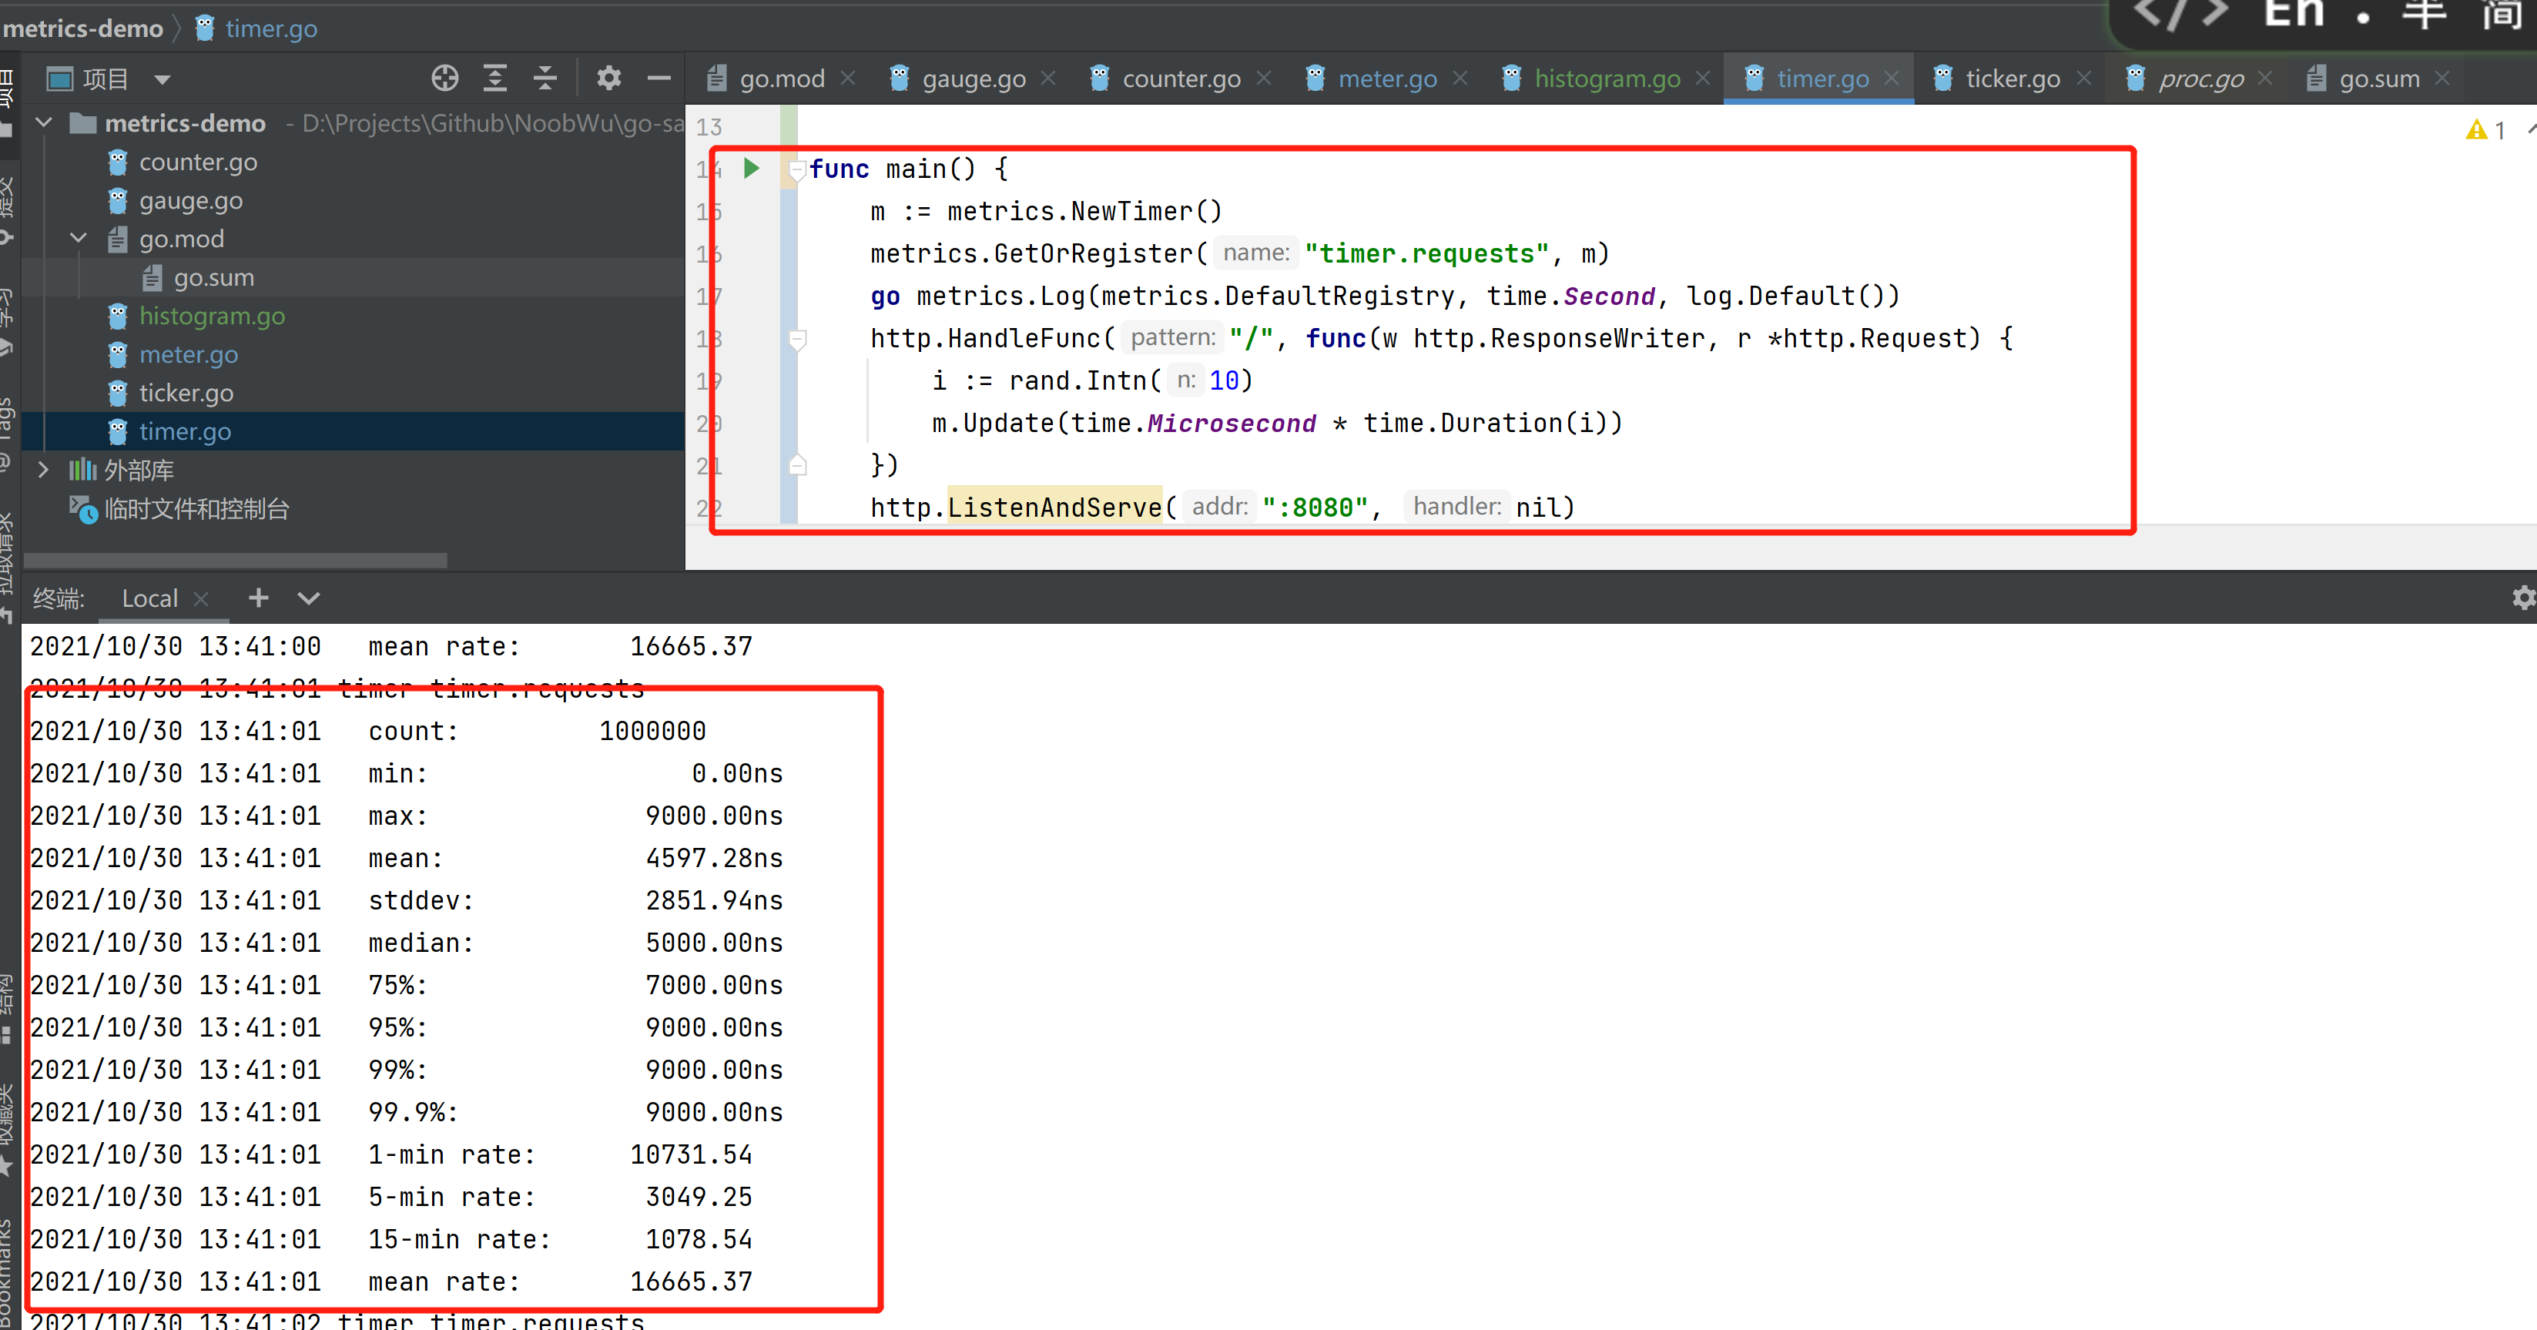Open meter.go in project tree
The width and height of the screenshot is (2537, 1330).
point(188,354)
